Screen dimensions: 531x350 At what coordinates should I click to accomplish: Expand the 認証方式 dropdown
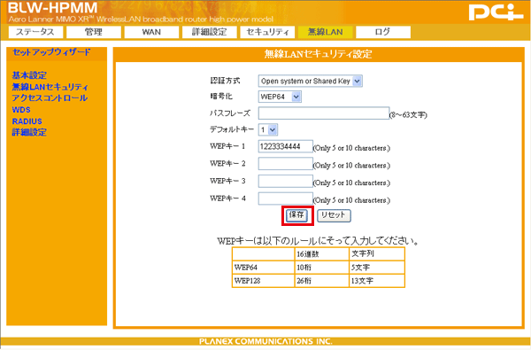(x=311, y=81)
